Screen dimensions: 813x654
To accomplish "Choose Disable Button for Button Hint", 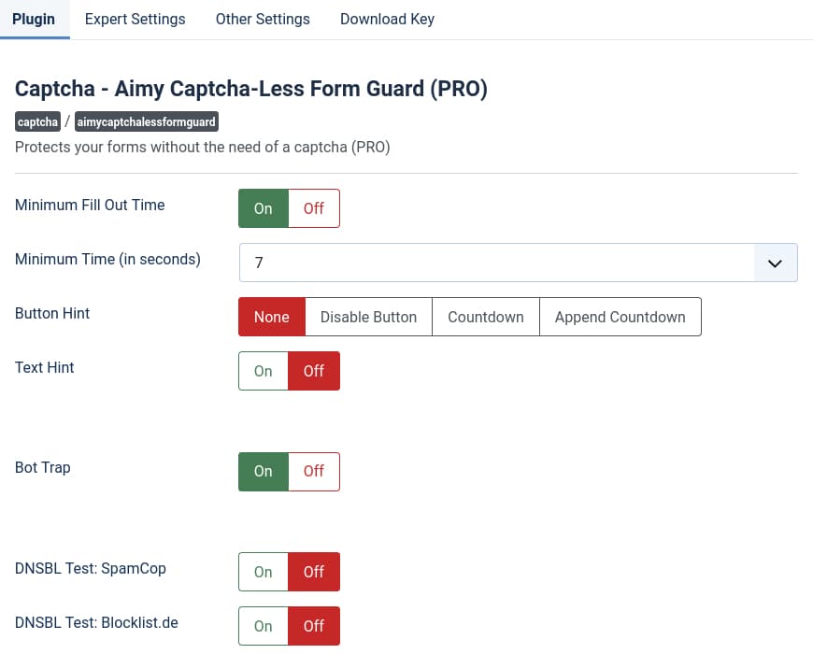I will click(368, 317).
